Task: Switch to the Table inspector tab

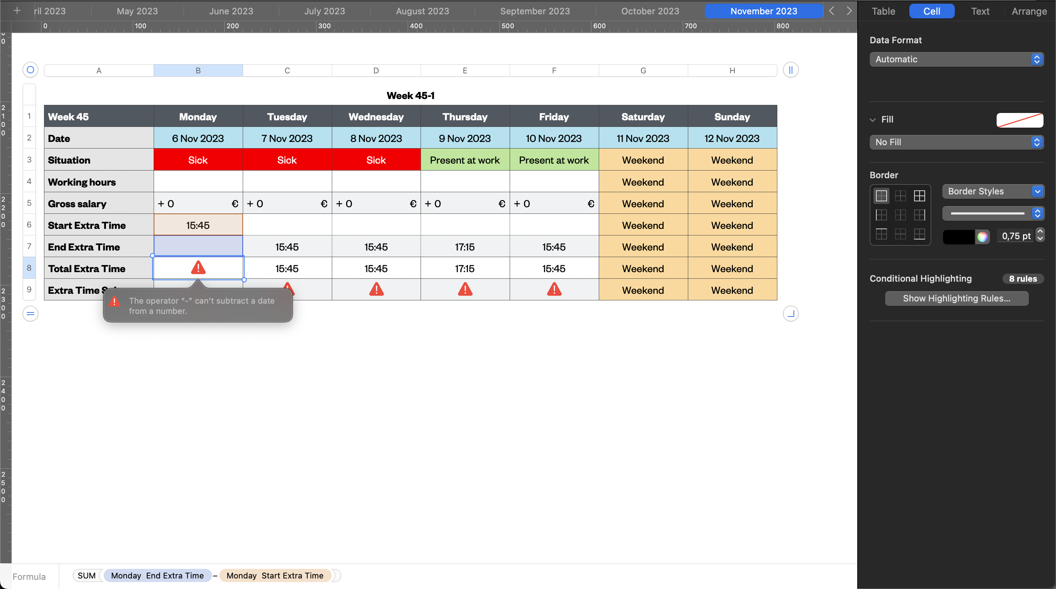Action: tap(883, 11)
